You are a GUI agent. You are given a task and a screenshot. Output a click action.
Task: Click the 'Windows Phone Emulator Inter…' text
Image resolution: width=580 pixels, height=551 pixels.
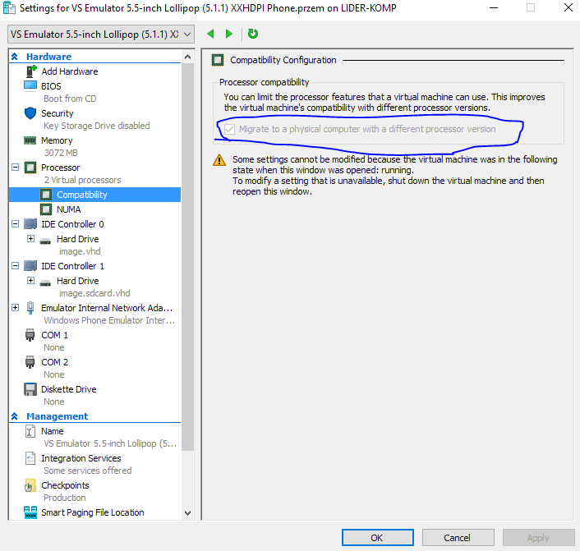(x=109, y=320)
